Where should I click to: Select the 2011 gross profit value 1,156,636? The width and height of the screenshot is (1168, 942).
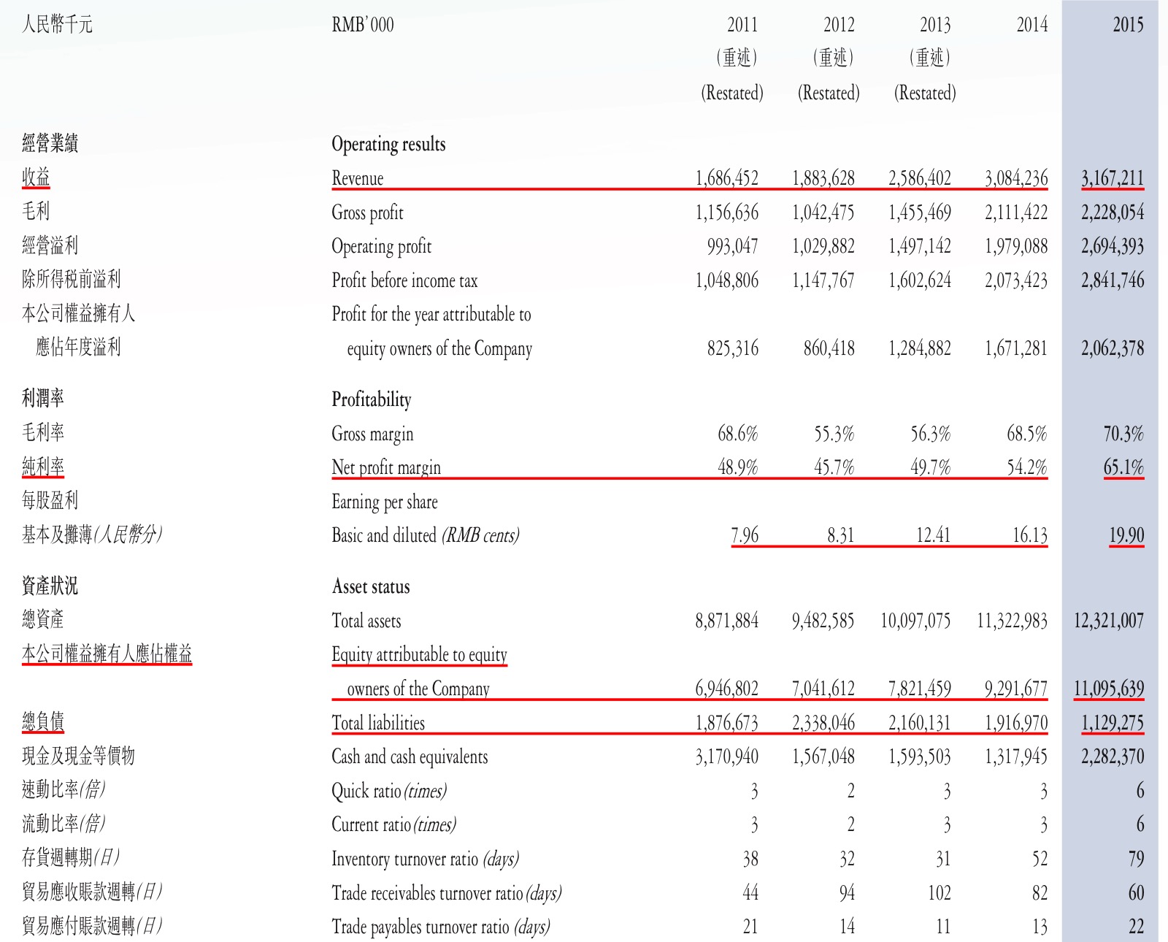click(726, 212)
